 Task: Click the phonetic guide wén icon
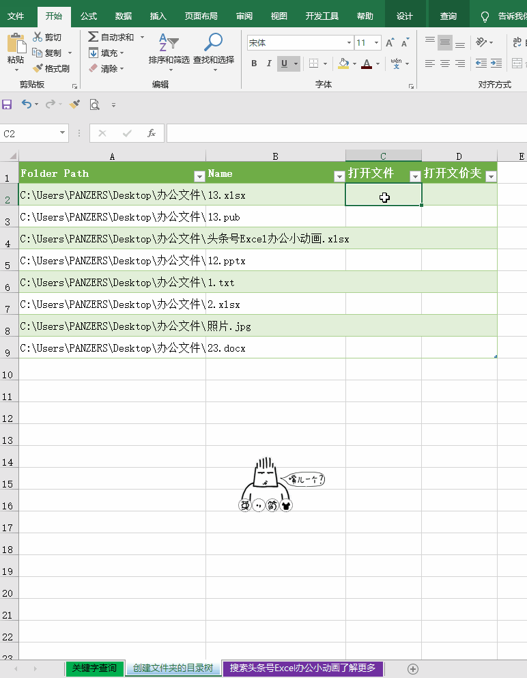click(x=396, y=63)
